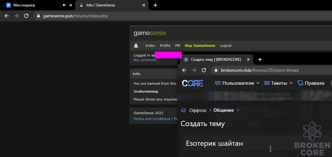
Task: Go forward in the GameSense browser window
Action: 16,16
